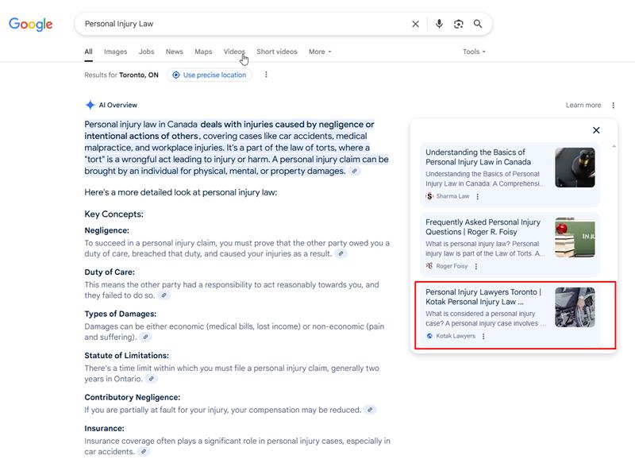Start voice search with microphone icon
Image resolution: width=635 pixels, height=459 pixels.
439,24
